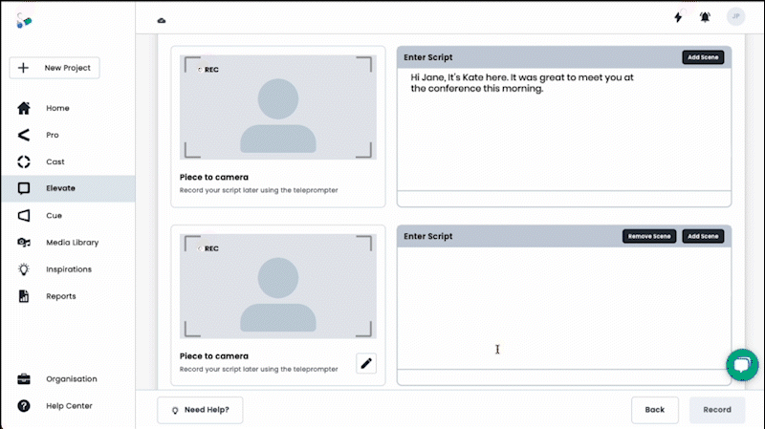Open the Pro section in sidebar
The width and height of the screenshot is (765, 429).
52,135
